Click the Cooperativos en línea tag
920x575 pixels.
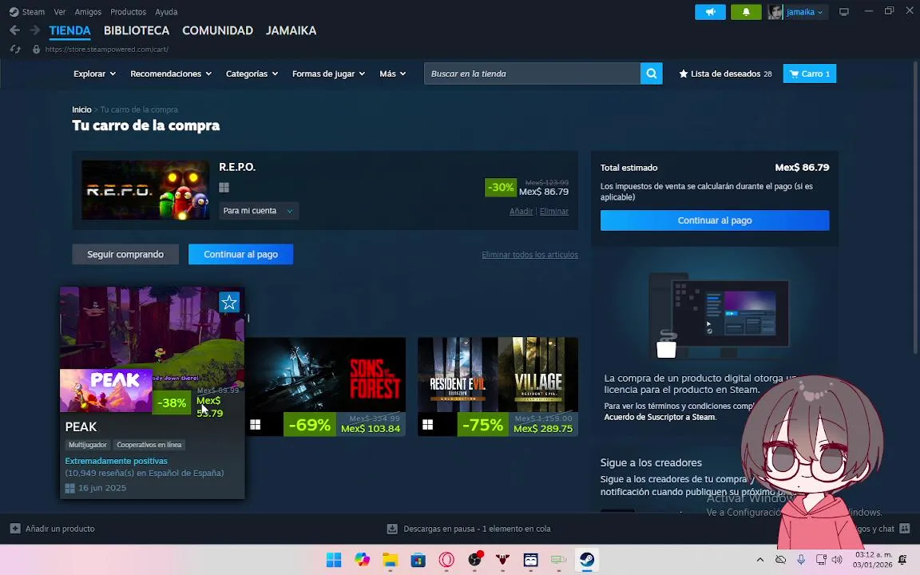click(x=149, y=445)
